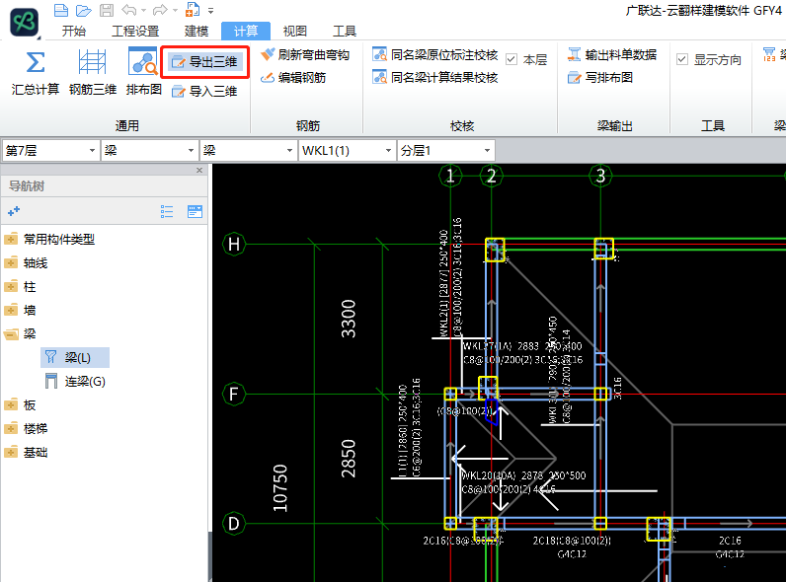The image size is (786, 582).
Task: Click the 10750 dimension text
Action: tap(280, 488)
